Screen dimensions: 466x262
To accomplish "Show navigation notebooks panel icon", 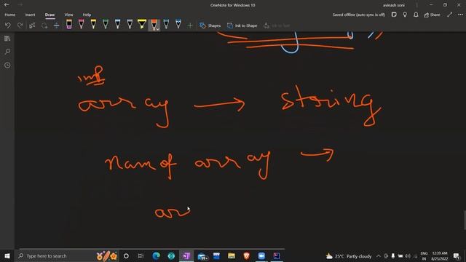I will click(x=7, y=39).
